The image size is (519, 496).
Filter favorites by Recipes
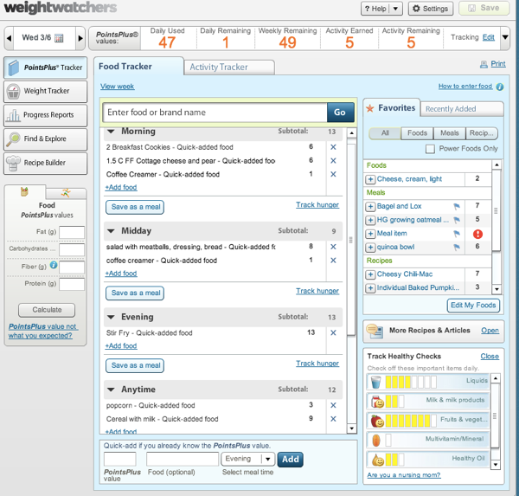482,133
